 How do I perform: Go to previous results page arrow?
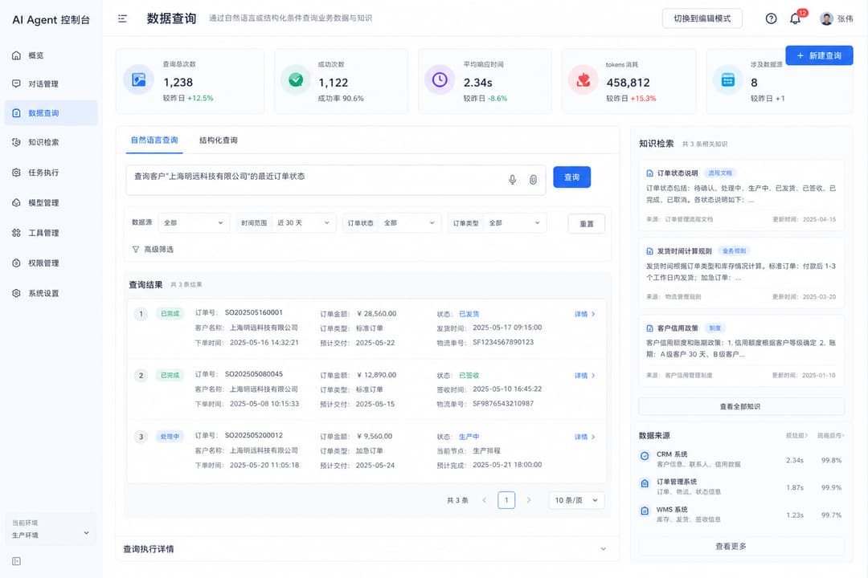click(x=484, y=500)
